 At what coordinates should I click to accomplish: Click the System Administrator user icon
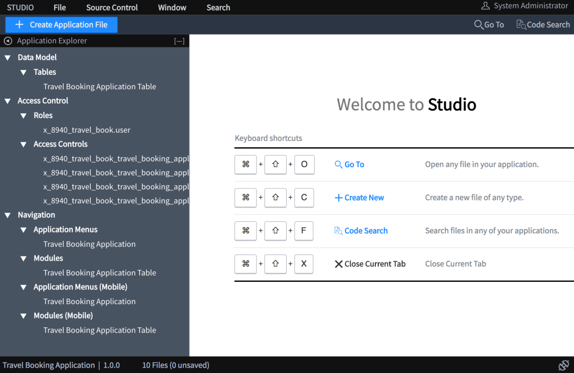click(485, 6)
